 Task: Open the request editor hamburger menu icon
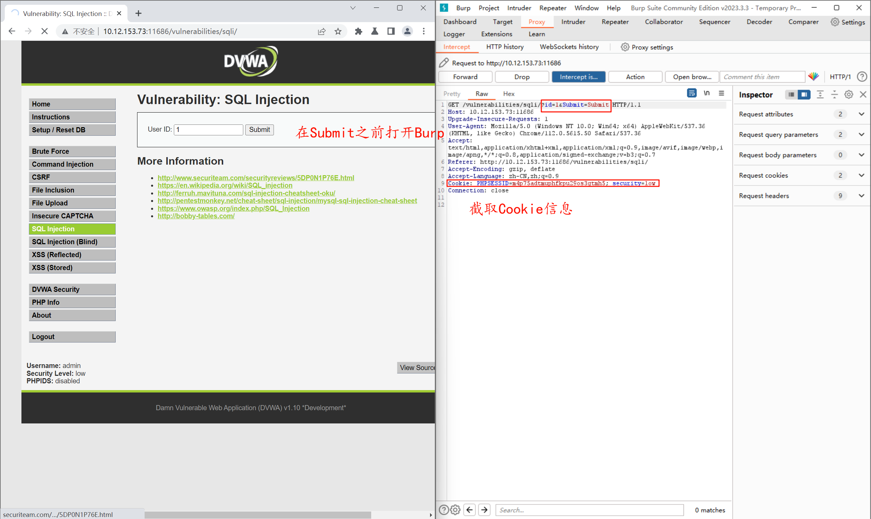pyautogui.click(x=721, y=93)
